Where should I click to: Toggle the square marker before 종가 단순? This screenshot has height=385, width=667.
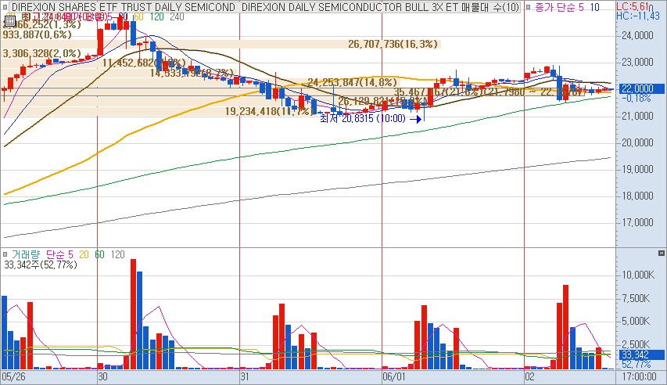[x=529, y=7]
